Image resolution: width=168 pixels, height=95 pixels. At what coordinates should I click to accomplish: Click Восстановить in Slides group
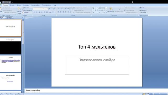[27, 10]
